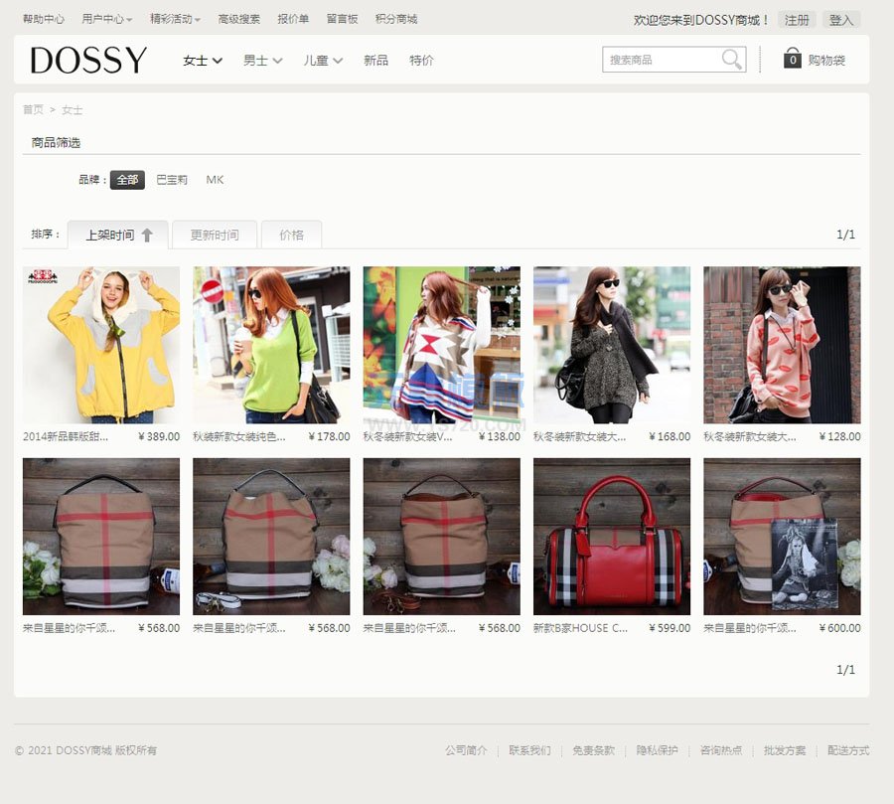Sort by 上架时间 tab
This screenshot has height=804, width=894.
tap(117, 235)
